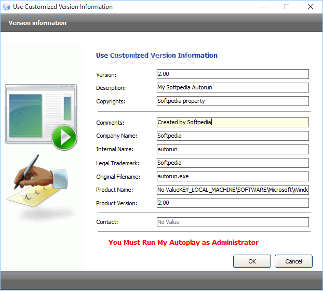Click the Internal Name field
323x291 pixels.
[233, 150]
